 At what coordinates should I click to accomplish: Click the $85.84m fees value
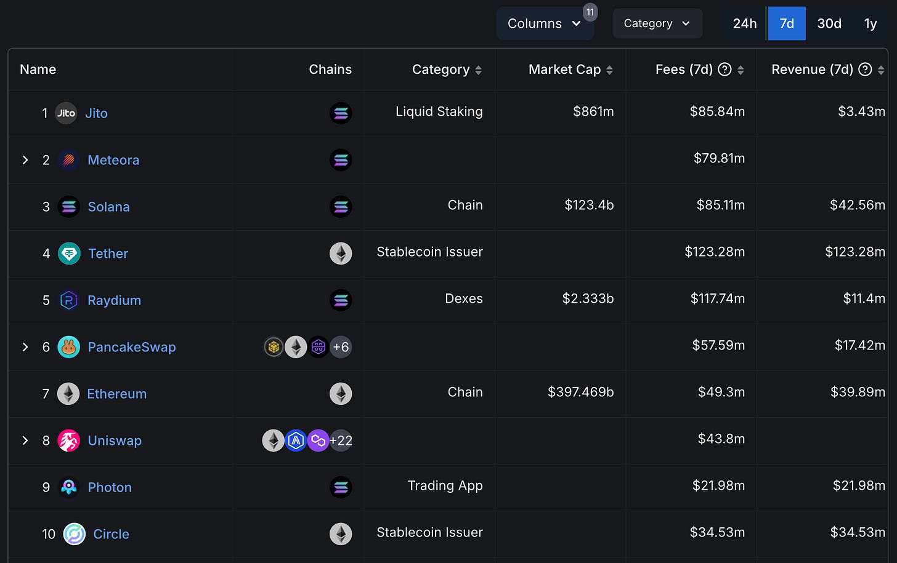pos(717,111)
